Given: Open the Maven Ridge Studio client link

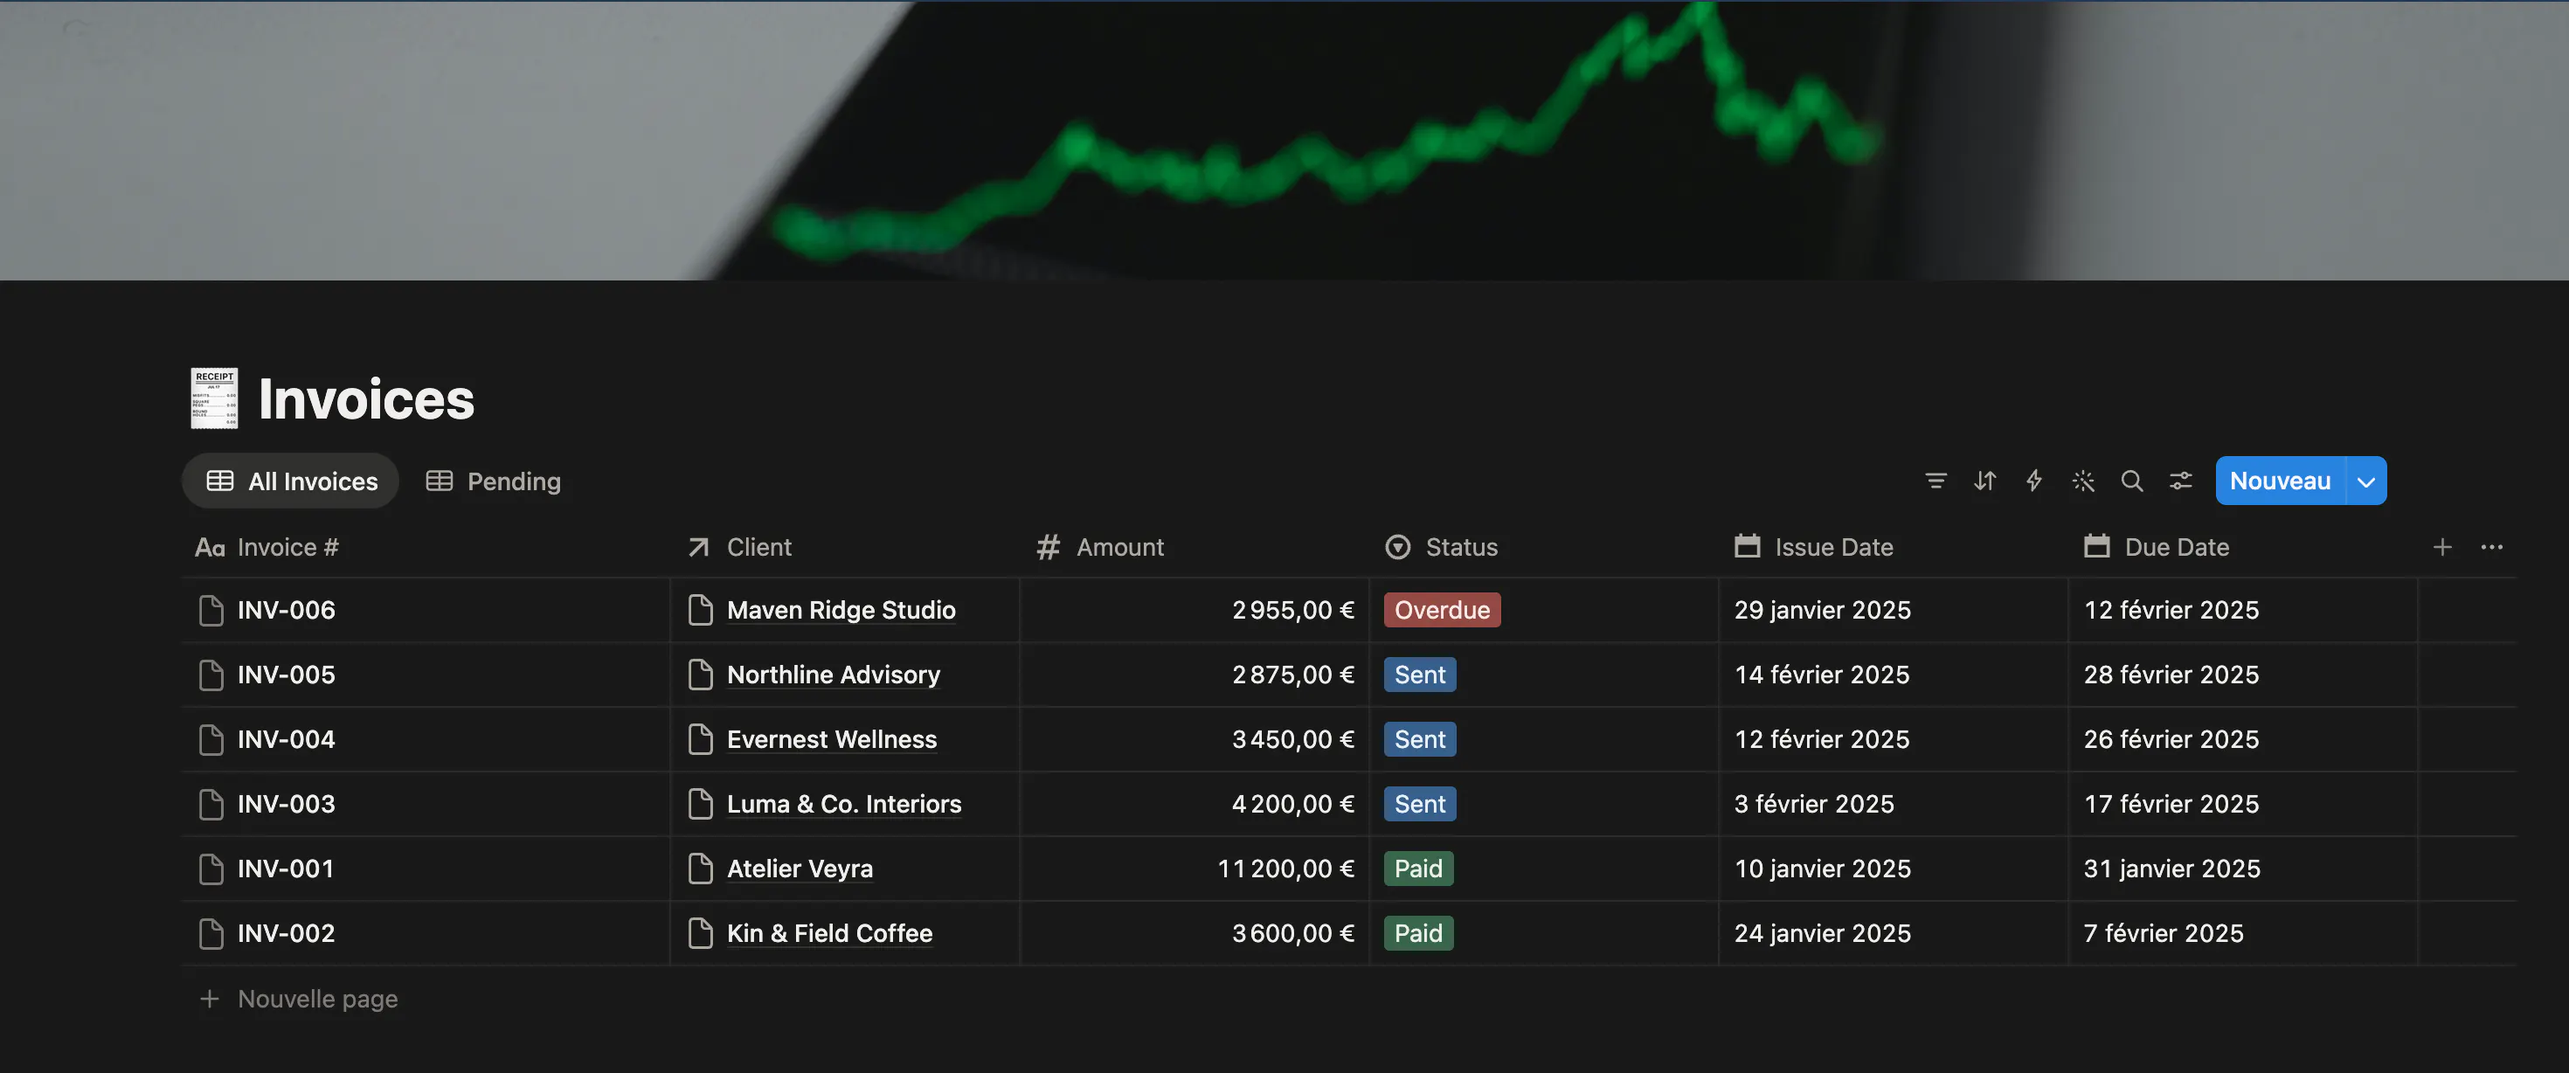Looking at the screenshot, I should (841, 610).
